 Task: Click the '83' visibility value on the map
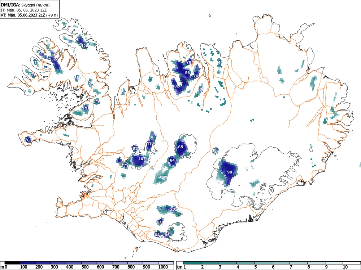point(135,148)
